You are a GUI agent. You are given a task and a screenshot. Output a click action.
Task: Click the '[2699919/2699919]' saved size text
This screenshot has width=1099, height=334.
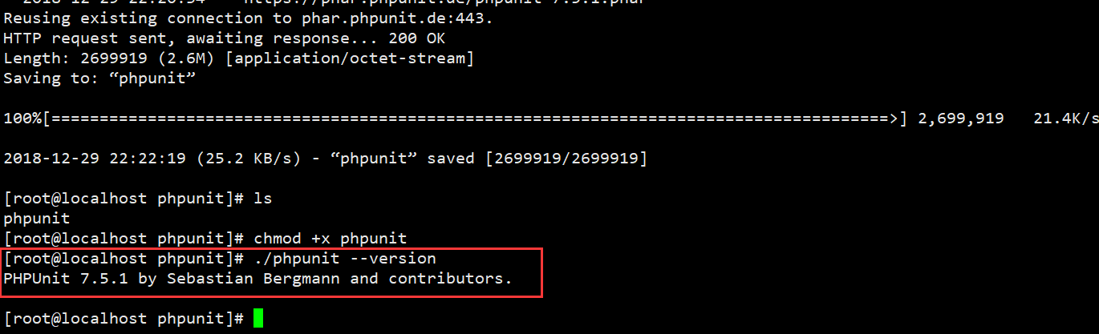tap(566, 159)
